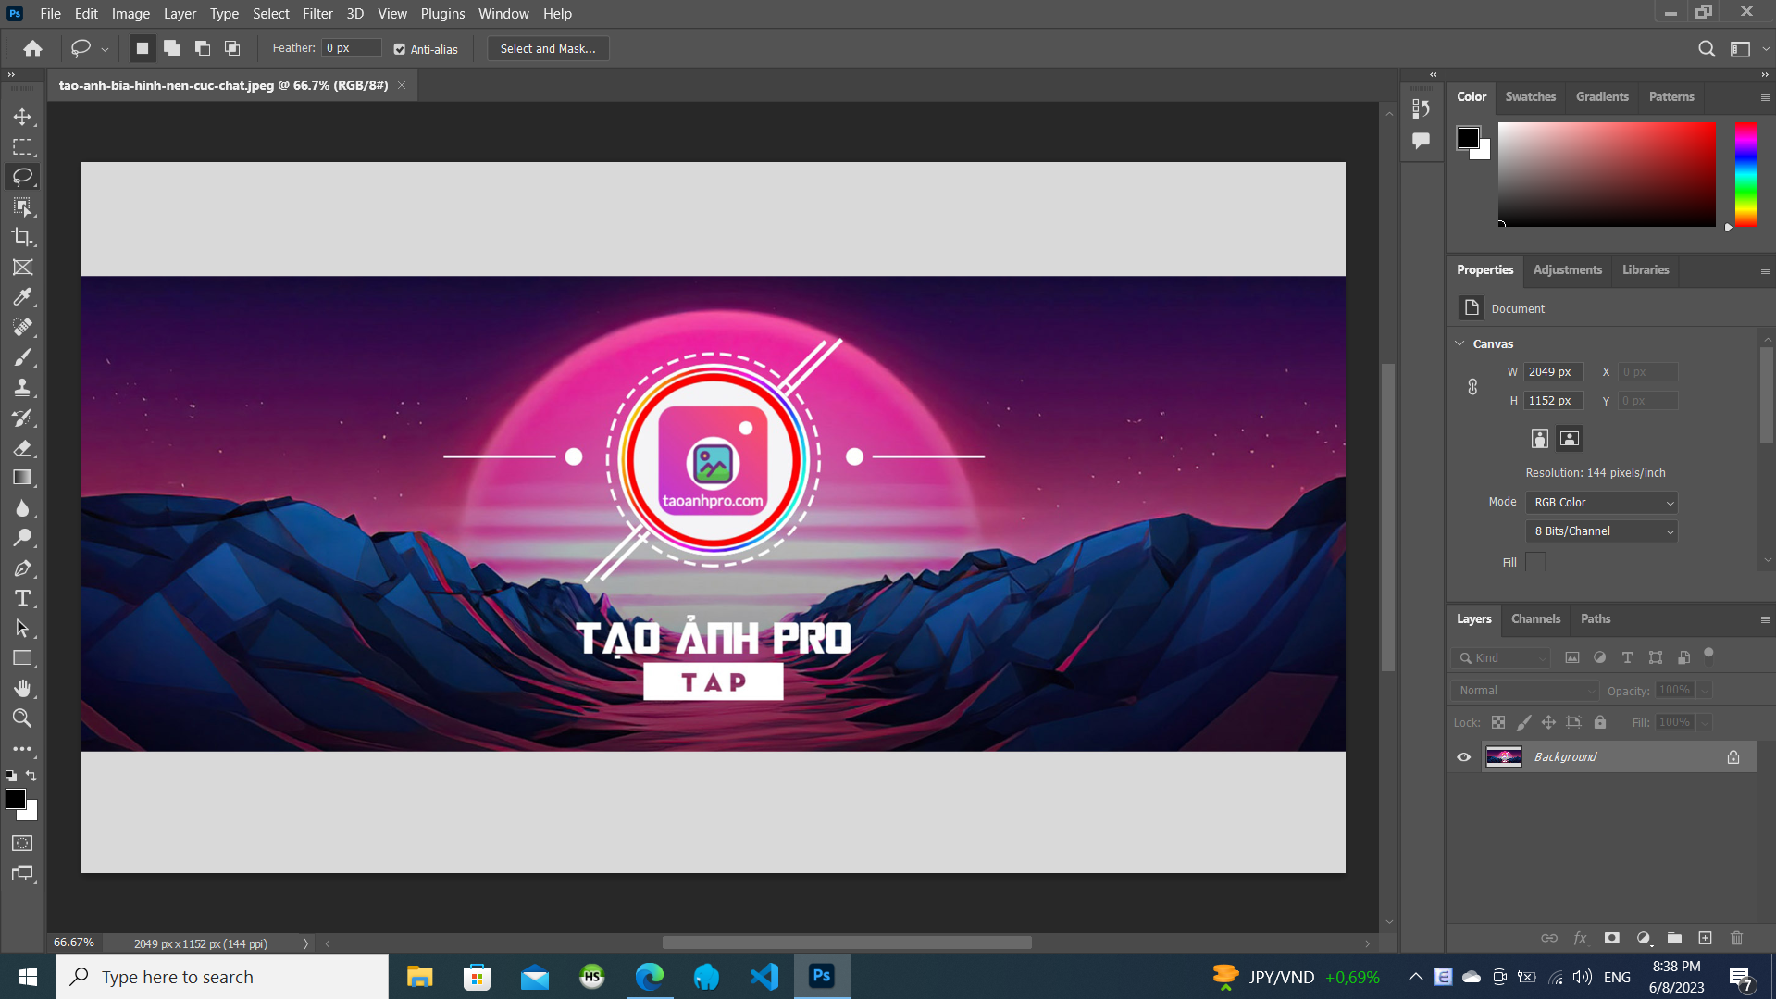
Task: Open the Mode RGB Color dropdown
Action: [1601, 503]
